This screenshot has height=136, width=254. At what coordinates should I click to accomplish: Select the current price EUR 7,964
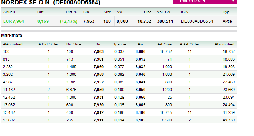[x=13, y=21]
